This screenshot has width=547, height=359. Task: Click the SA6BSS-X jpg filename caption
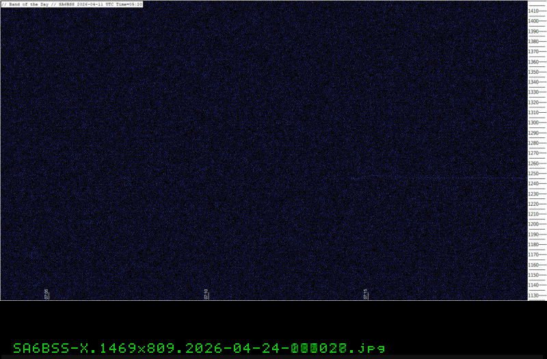pyautogui.click(x=199, y=348)
